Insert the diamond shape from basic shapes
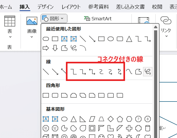 [x=111, y=119]
